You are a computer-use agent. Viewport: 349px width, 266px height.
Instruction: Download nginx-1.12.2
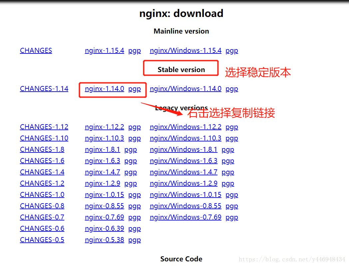tap(104, 127)
